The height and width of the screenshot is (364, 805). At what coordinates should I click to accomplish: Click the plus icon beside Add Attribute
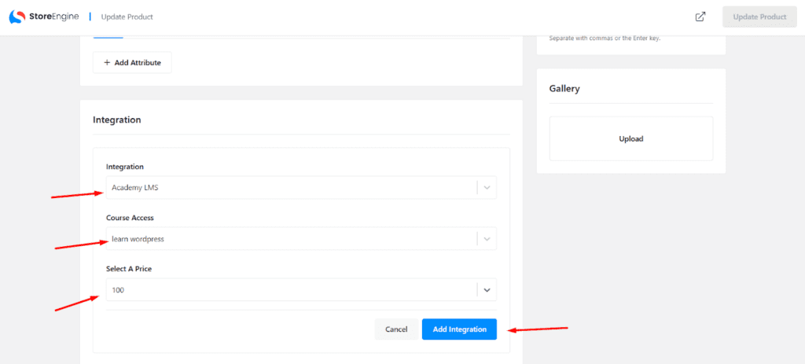click(x=107, y=63)
